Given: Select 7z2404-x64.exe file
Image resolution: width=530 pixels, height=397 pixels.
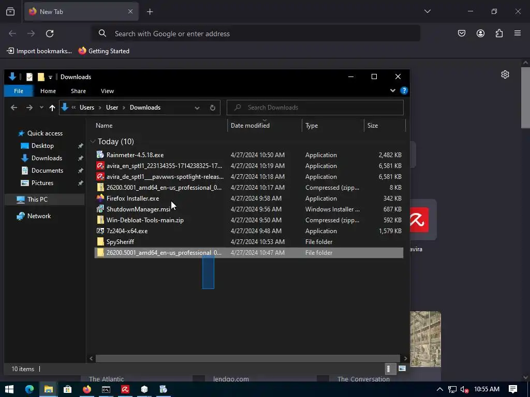Looking at the screenshot, I should click(249, 231).
